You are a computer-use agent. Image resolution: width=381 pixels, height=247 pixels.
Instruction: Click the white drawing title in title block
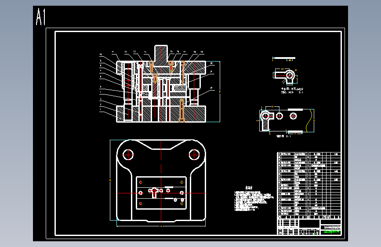(332, 227)
